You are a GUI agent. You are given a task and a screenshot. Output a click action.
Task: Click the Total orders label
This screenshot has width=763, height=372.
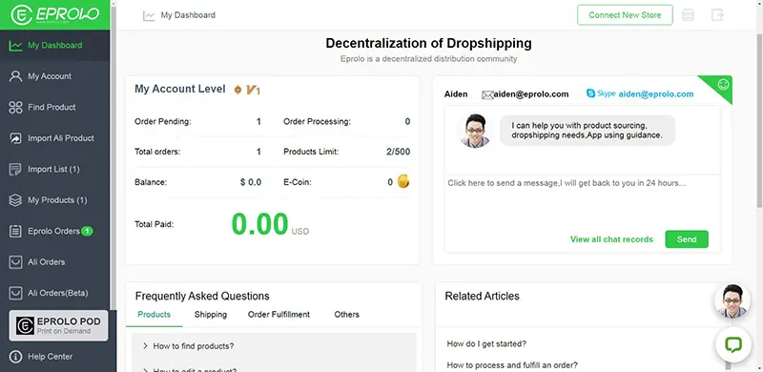point(157,152)
